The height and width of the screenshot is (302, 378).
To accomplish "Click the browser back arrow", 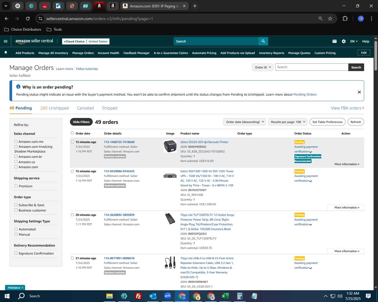I will pos(6,19).
